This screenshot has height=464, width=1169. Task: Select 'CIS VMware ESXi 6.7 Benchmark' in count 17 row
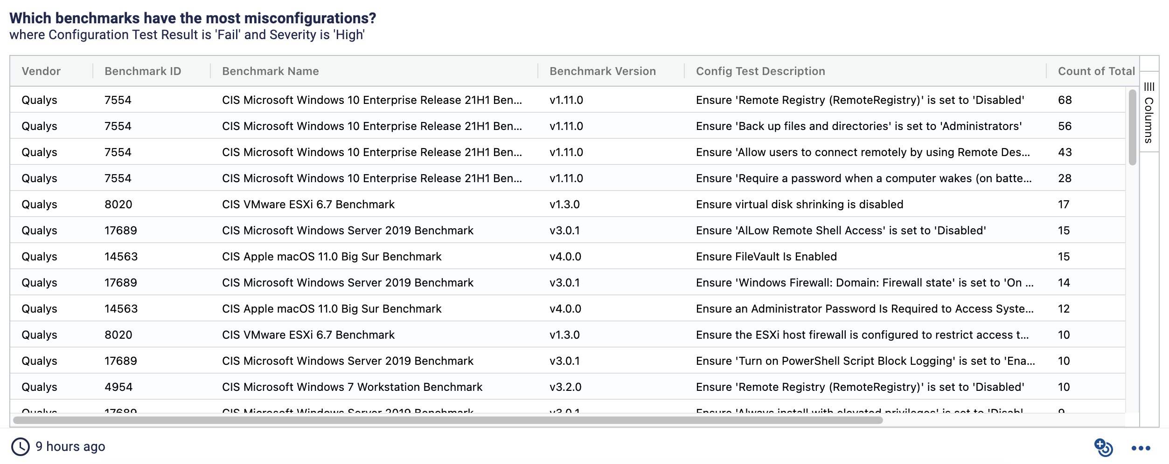[x=308, y=205]
